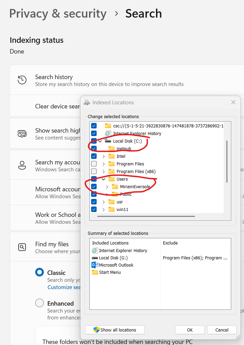This screenshot has height=345, width=244.
Task: Click the Program Files folder icon
Action: pos(111,164)
